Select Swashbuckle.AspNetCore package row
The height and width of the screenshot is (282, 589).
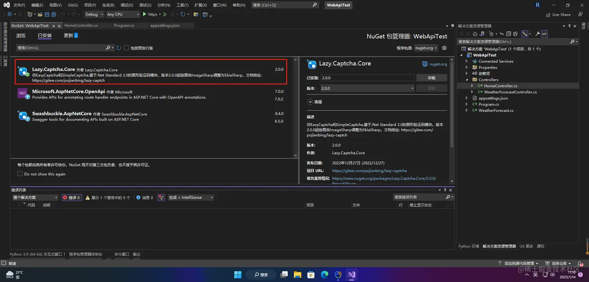tap(152, 116)
